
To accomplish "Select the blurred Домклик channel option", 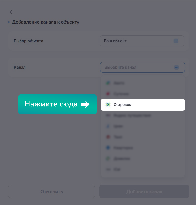I will coord(143,159).
